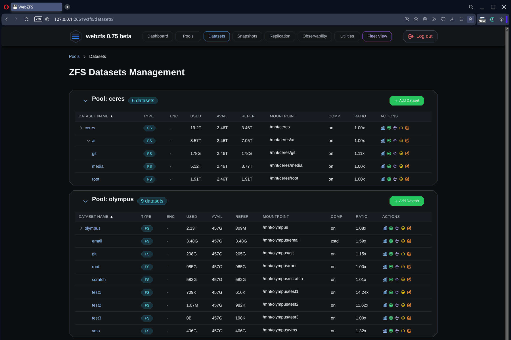This screenshot has height=340, width=511.
Task: Click yellow file icon in ceres media row
Action: [x=401, y=166]
